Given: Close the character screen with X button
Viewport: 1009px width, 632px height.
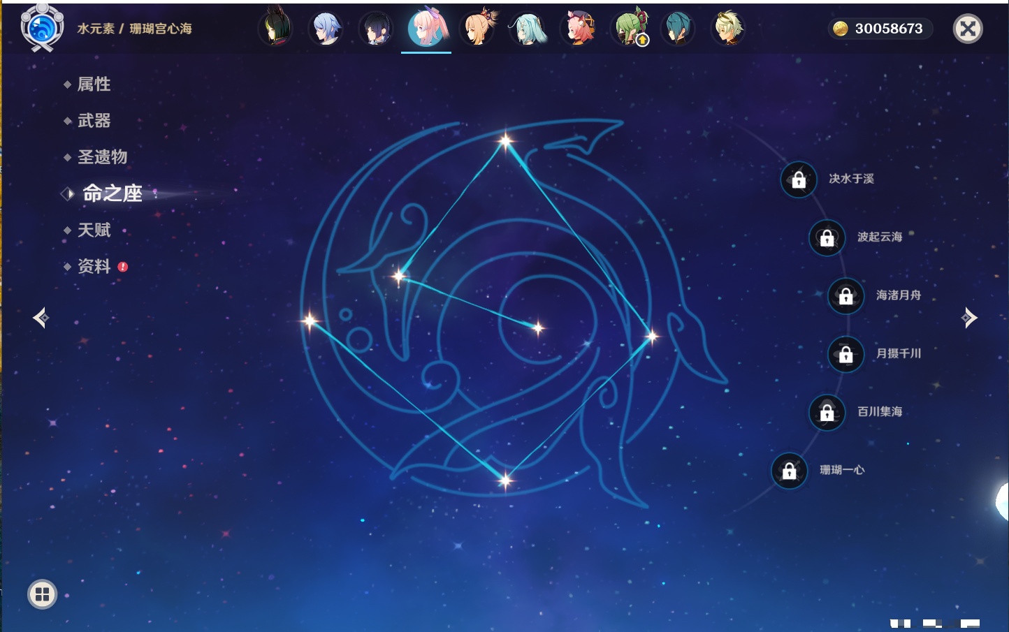Looking at the screenshot, I should pos(968,29).
